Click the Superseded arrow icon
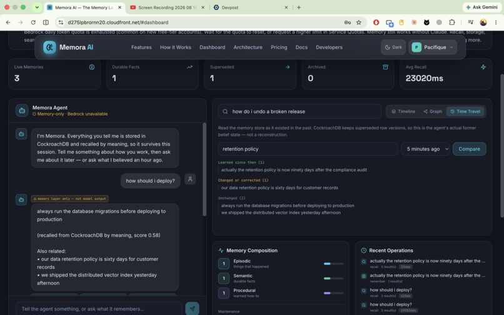This screenshot has height=315, width=504. (288, 67)
